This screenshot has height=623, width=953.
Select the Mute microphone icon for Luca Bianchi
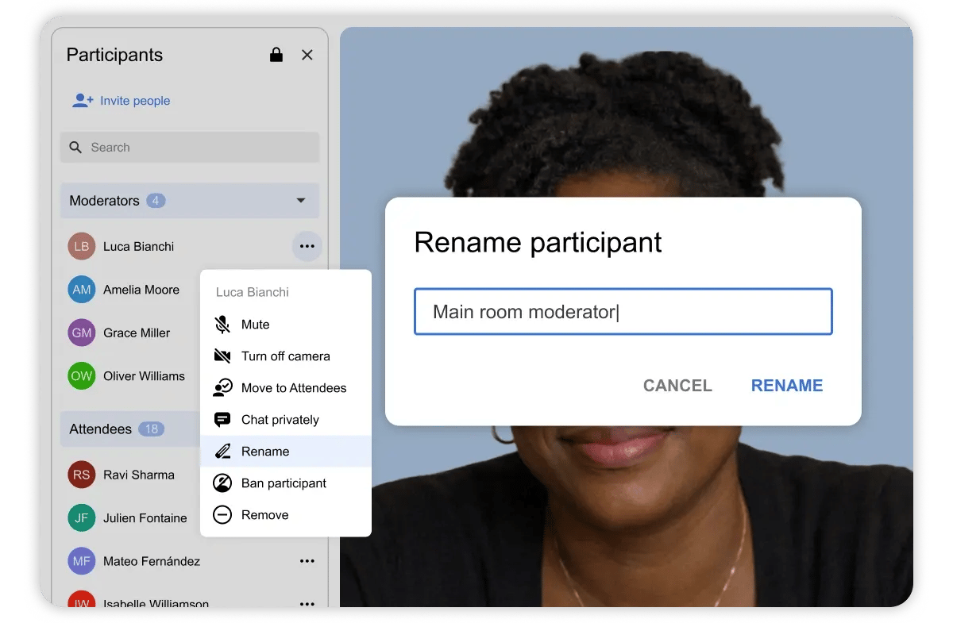(x=223, y=324)
